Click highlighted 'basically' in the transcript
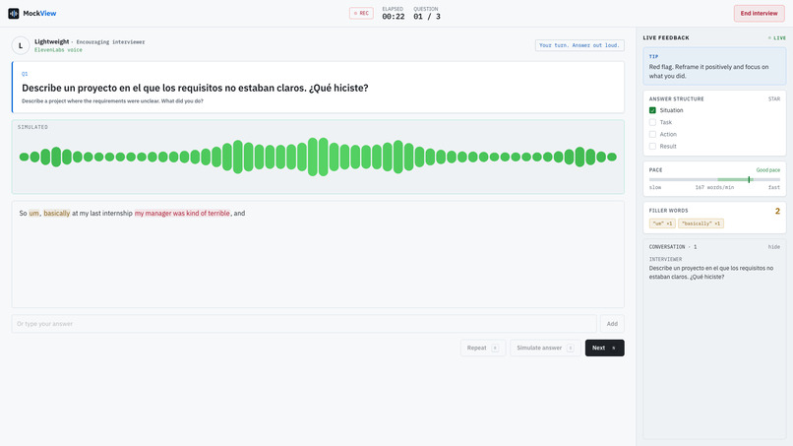Image resolution: width=793 pixels, height=446 pixels. [x=57, y=213]
